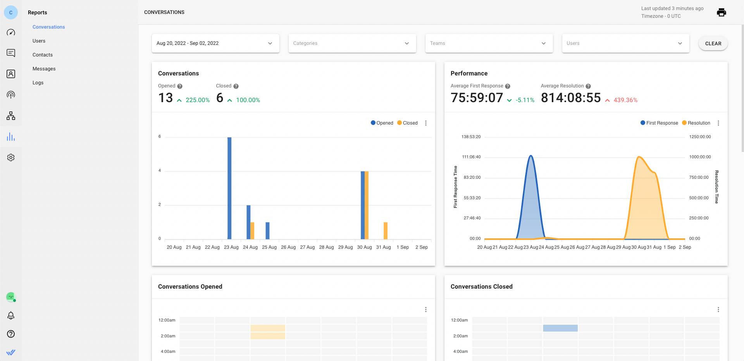The height and width of the screenshot is (361, 744).
Task: Click the 814:08:55 average resolution value
Action: click(x=571, y=98)
